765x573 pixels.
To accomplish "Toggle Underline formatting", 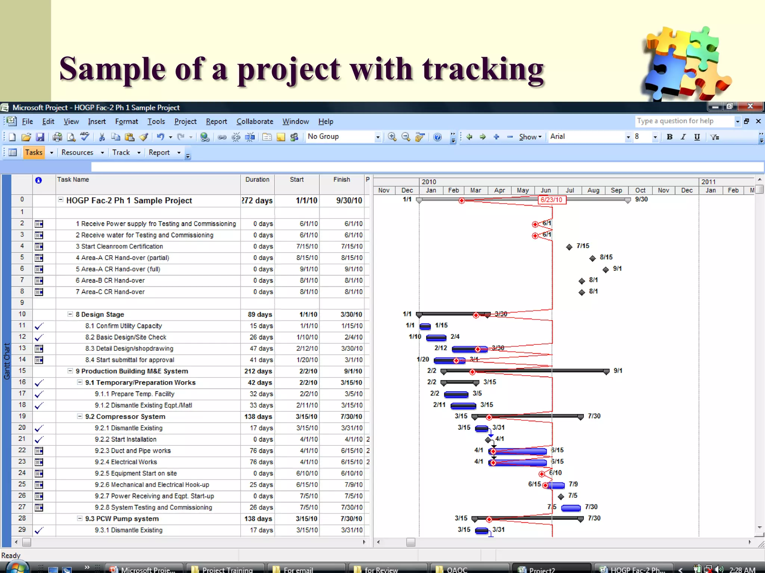I will pos(697,137).
